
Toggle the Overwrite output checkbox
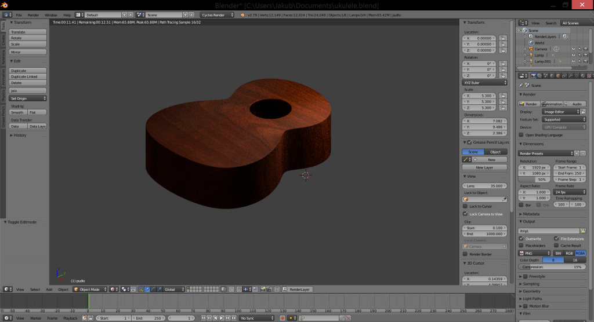click(521, 239)
